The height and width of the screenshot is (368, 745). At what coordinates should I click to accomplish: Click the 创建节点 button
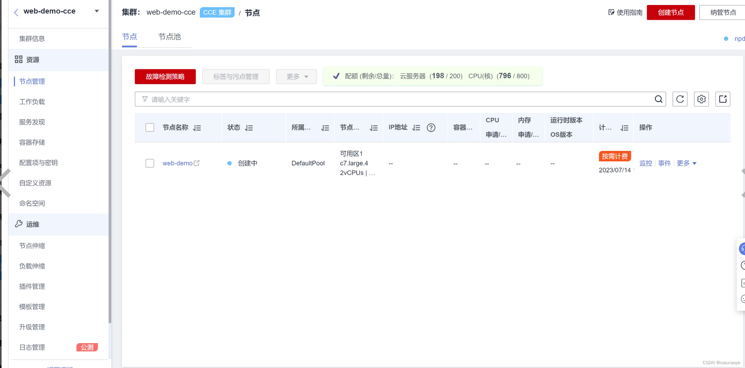pos(671,13)
